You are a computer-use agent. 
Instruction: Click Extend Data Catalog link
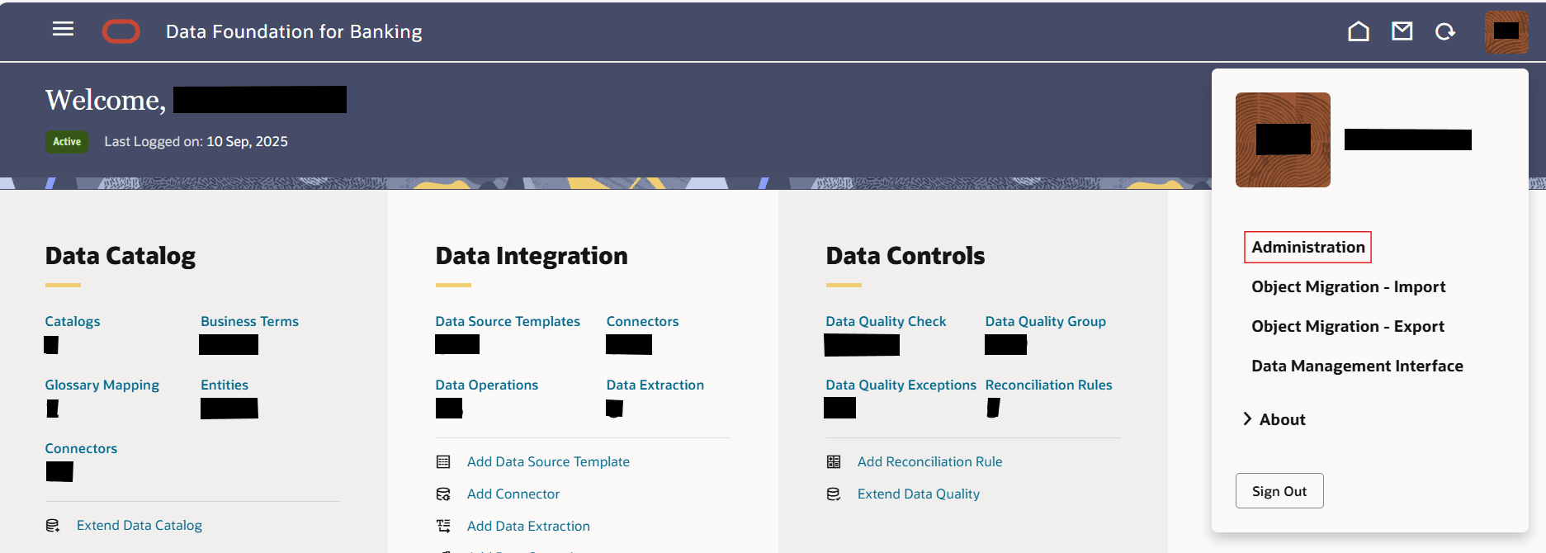[x=139, y=525]
